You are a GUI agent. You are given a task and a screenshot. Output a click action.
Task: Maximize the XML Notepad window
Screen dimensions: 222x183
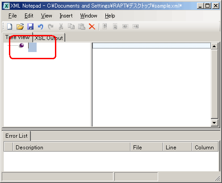208,6
